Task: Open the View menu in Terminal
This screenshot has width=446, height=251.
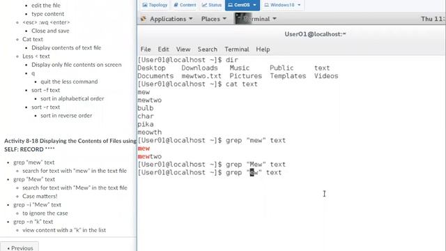Action: [183, 50]
